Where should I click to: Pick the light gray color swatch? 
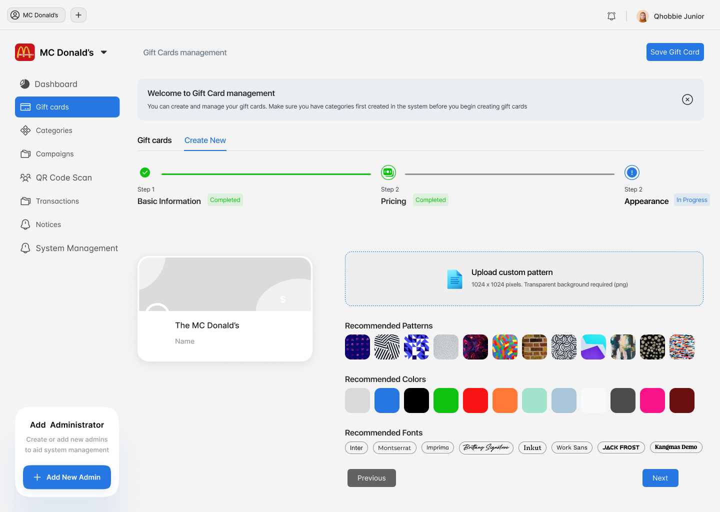(357, 400)
